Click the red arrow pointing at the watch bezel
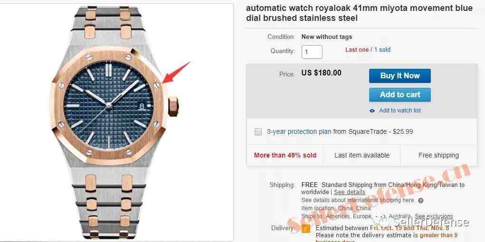Viewport: 485px width, 242px height. [x=176, y=72]
